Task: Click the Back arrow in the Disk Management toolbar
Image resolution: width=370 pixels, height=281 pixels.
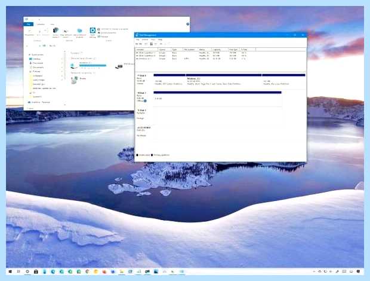Action: (137, 44)
